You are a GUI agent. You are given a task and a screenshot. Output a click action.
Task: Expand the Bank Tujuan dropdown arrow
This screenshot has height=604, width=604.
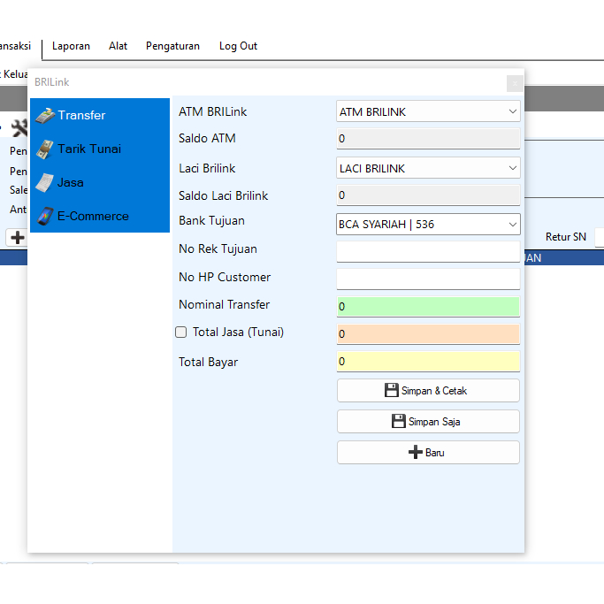tap(512, 225)
